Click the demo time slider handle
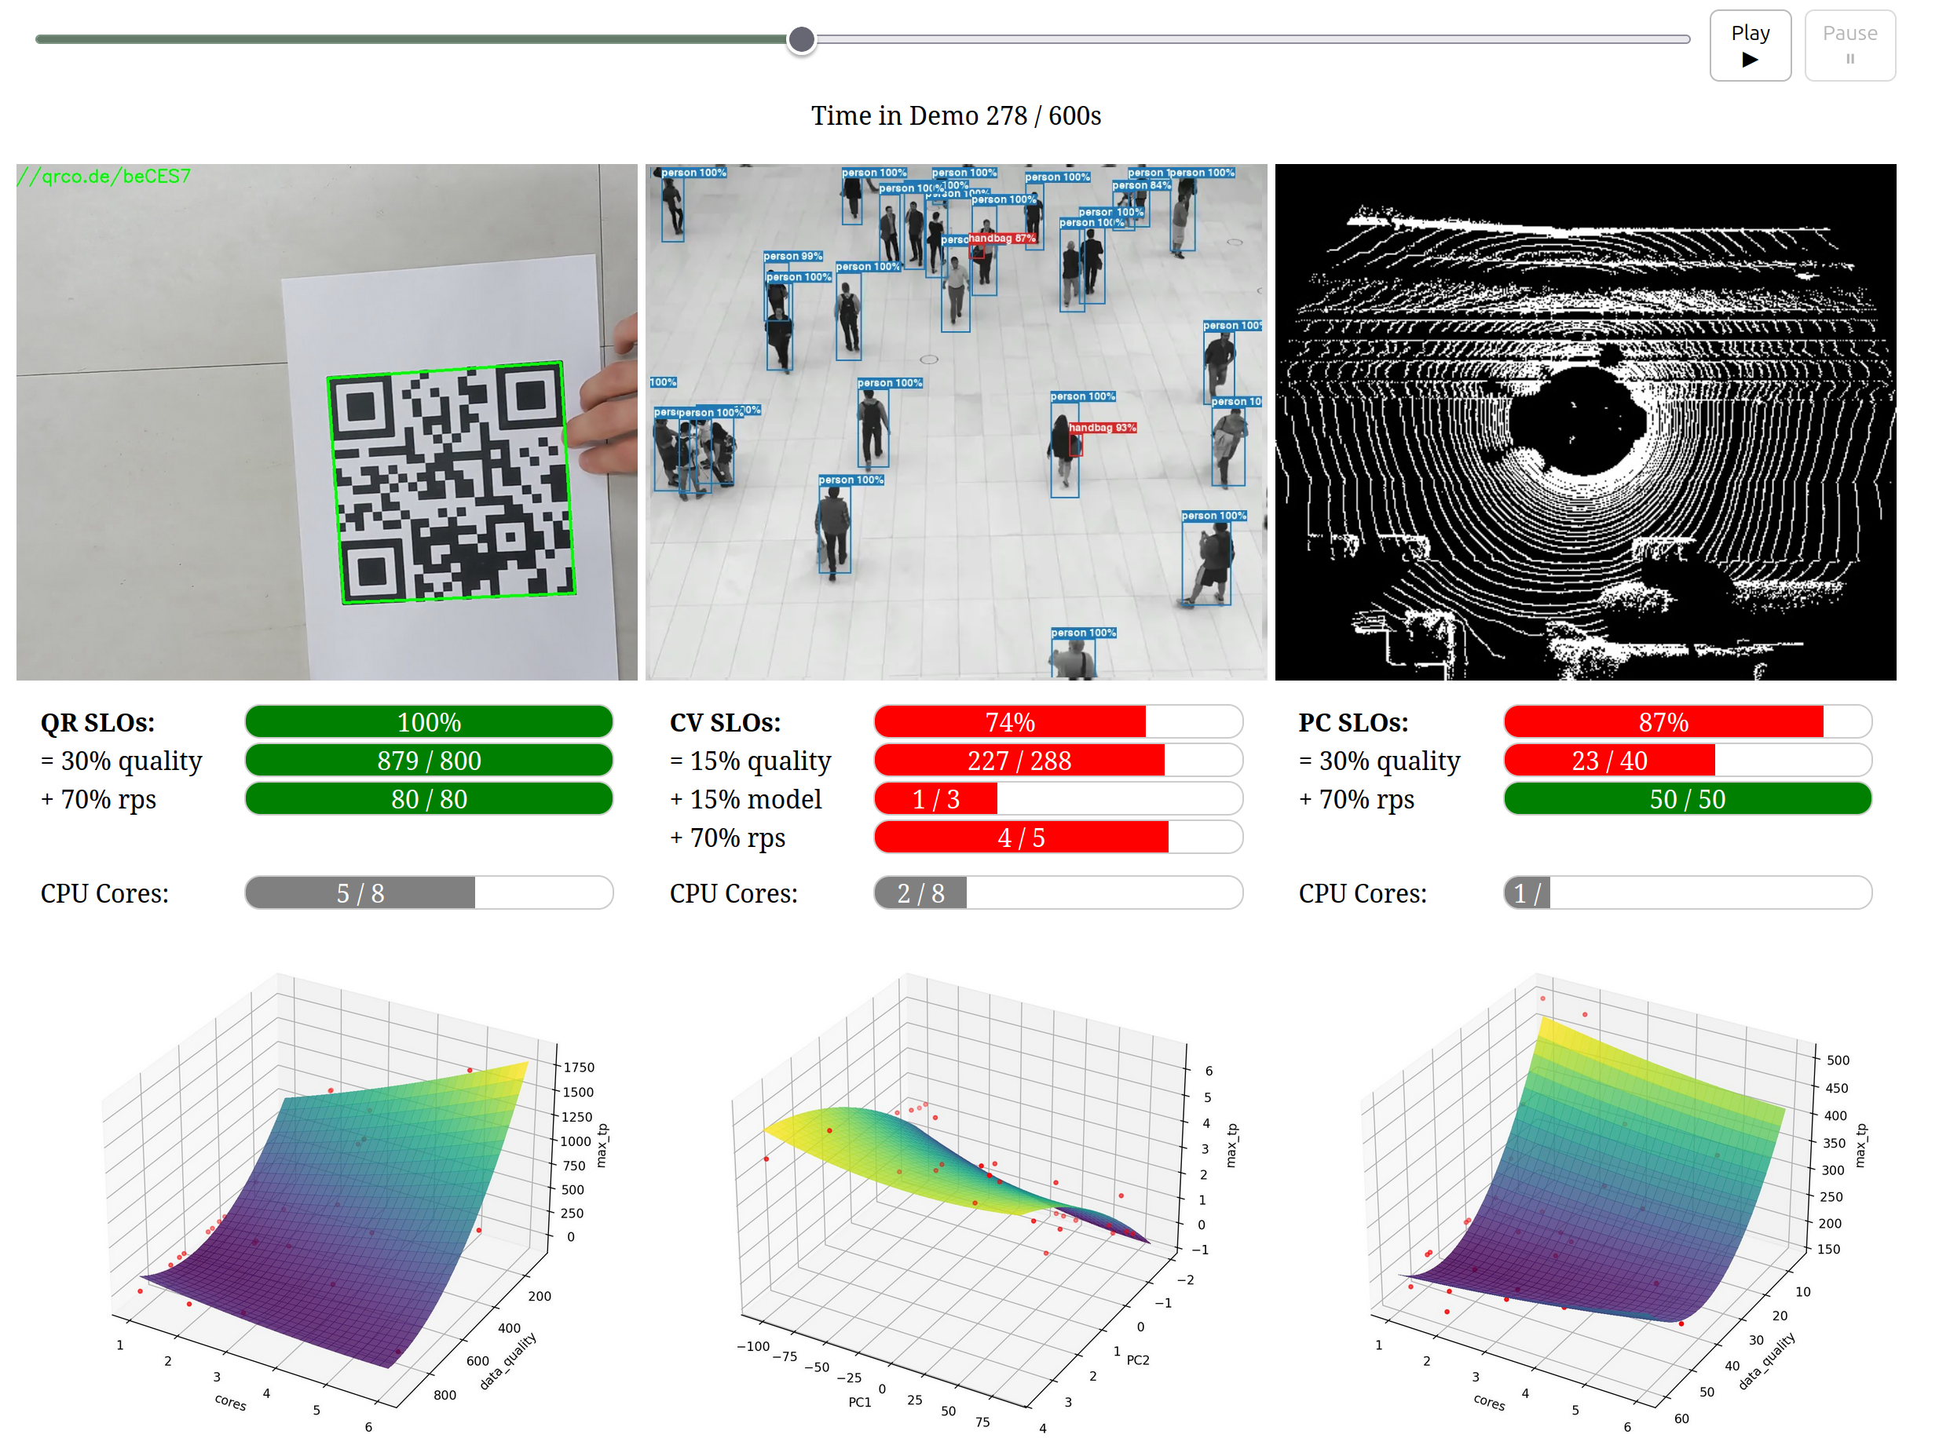The width and height of the screenshot is (1939, 1449). [800, 39]
